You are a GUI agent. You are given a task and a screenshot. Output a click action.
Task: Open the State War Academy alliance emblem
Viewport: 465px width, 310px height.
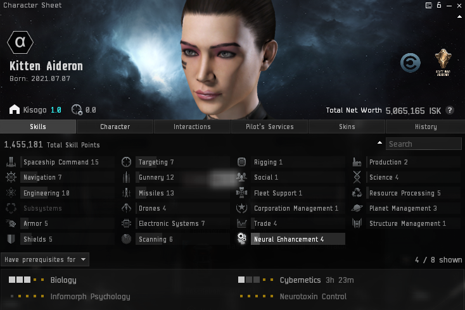(443, 63)
